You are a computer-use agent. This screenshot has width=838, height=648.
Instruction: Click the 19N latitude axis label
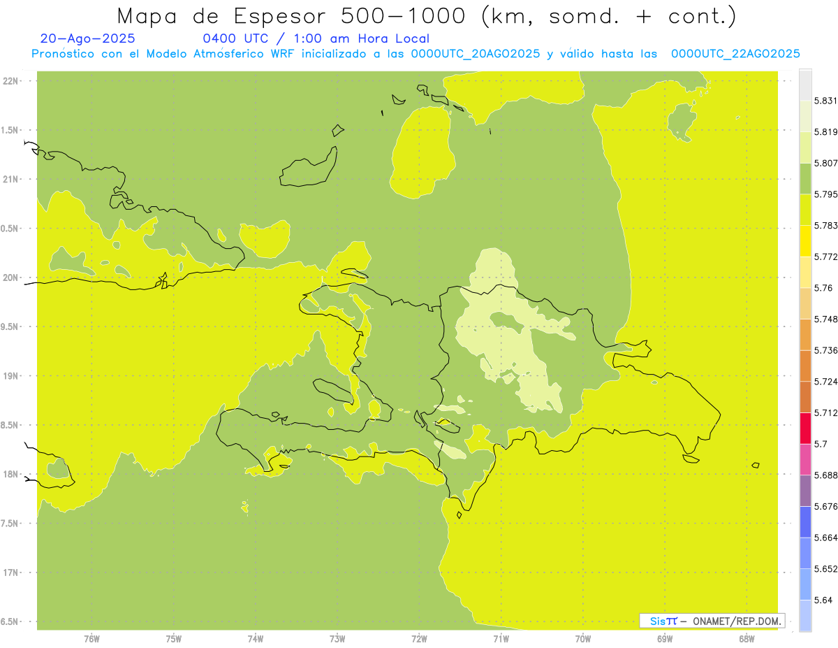click(10, 376)
